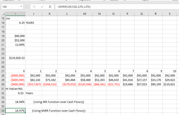Select the $33,176 cell
179x115 pixels.
[155, 80]
